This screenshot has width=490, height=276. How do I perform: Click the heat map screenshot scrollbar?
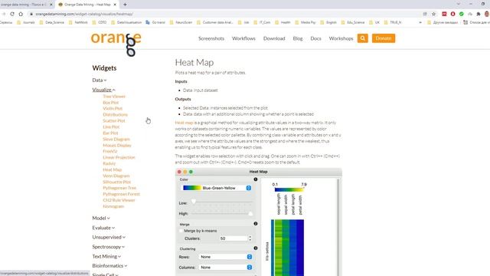(x=338, y=227)
